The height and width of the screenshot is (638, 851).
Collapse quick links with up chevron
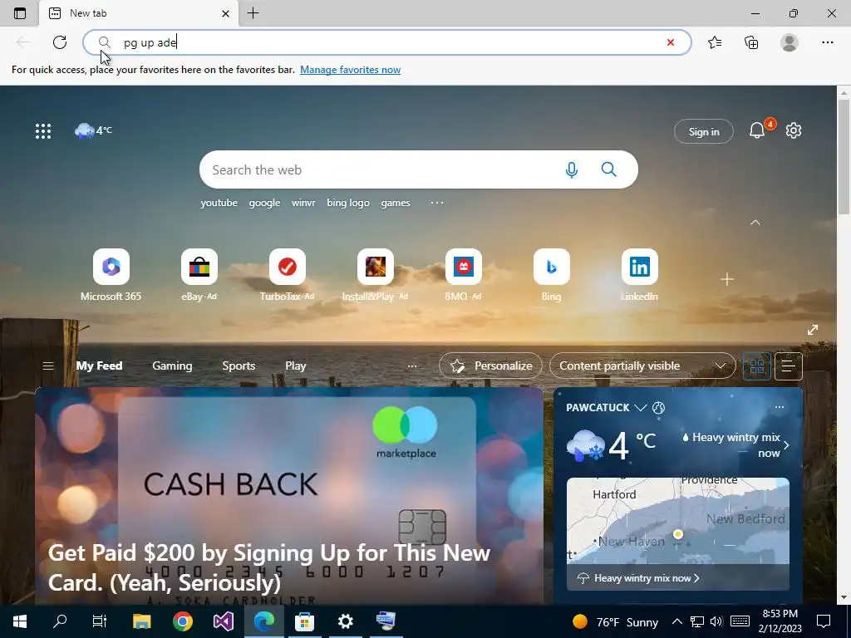click(755, 223)
